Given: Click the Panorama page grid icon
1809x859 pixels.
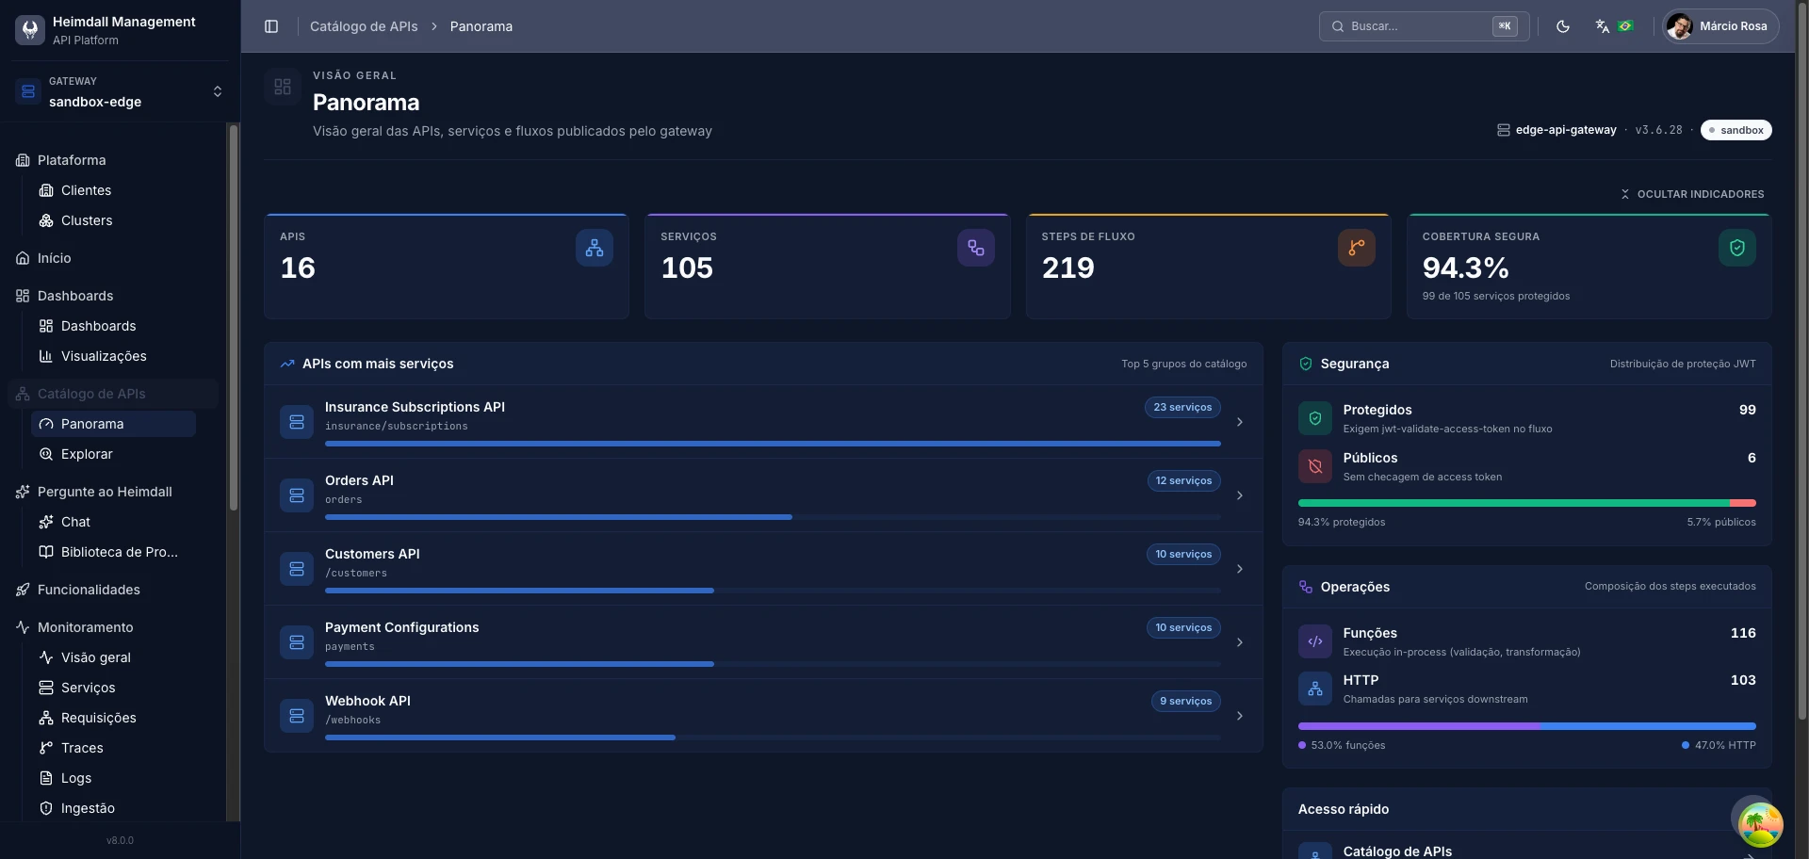Looking at the screenshot, I should point(283,87).
